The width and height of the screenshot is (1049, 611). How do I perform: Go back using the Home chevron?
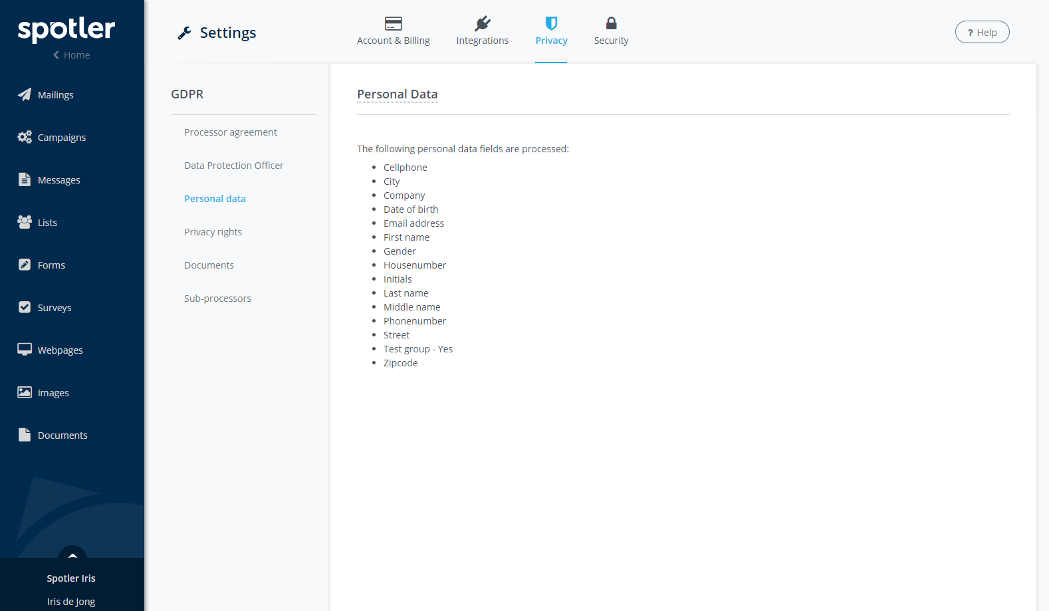(57, 55)
